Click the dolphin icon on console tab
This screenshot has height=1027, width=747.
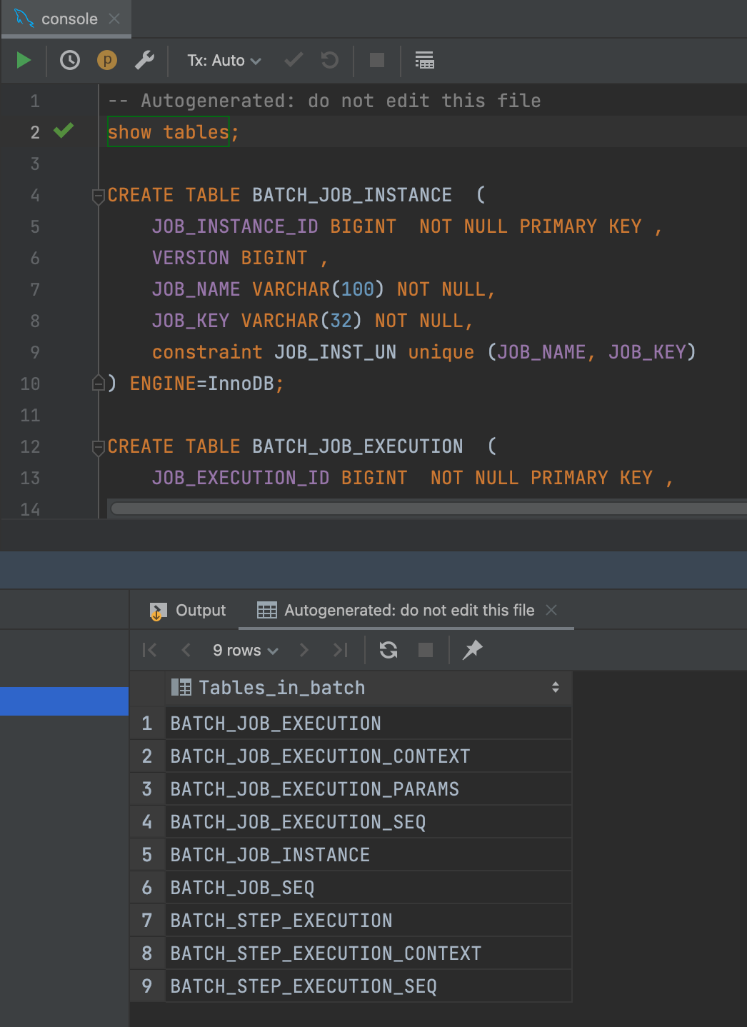pyautogui.click(x=24, y=19)
